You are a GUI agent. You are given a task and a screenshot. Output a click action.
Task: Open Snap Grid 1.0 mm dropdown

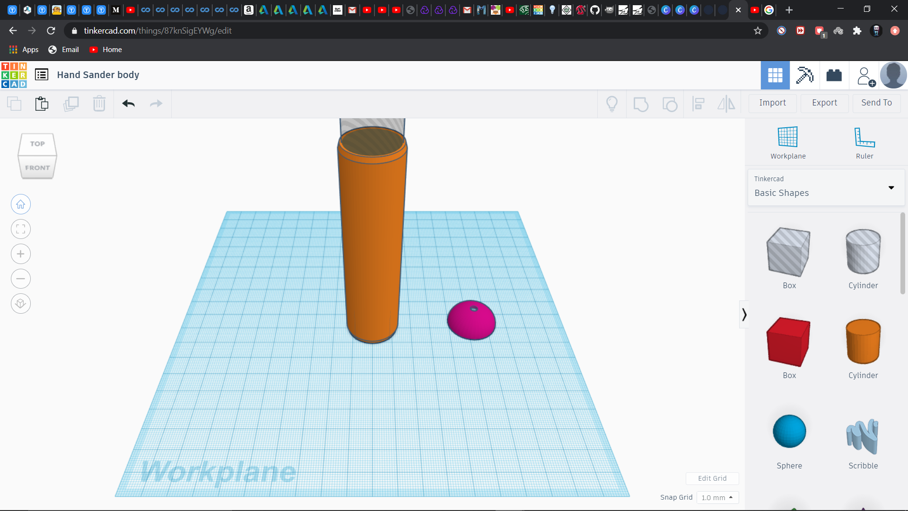[717, 497]
